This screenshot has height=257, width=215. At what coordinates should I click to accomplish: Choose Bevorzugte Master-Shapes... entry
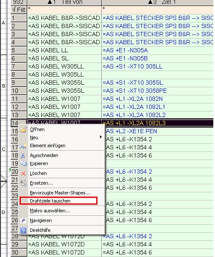coord(62,193)
